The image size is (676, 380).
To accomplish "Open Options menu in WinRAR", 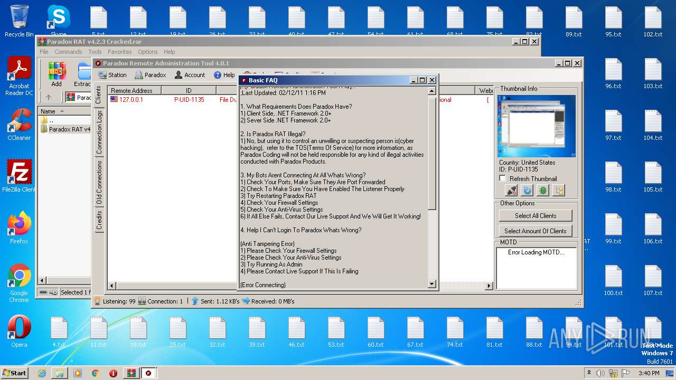I will click(148, 52).
